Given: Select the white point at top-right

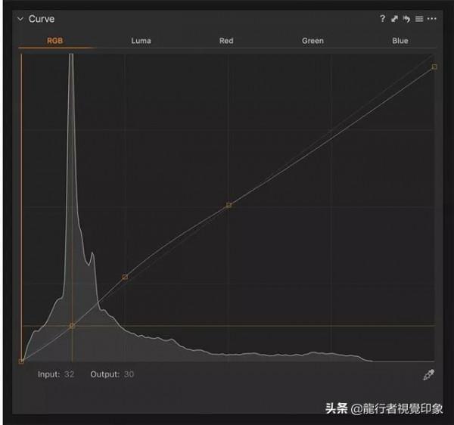Looking at the screenshot, I should 434,67.
